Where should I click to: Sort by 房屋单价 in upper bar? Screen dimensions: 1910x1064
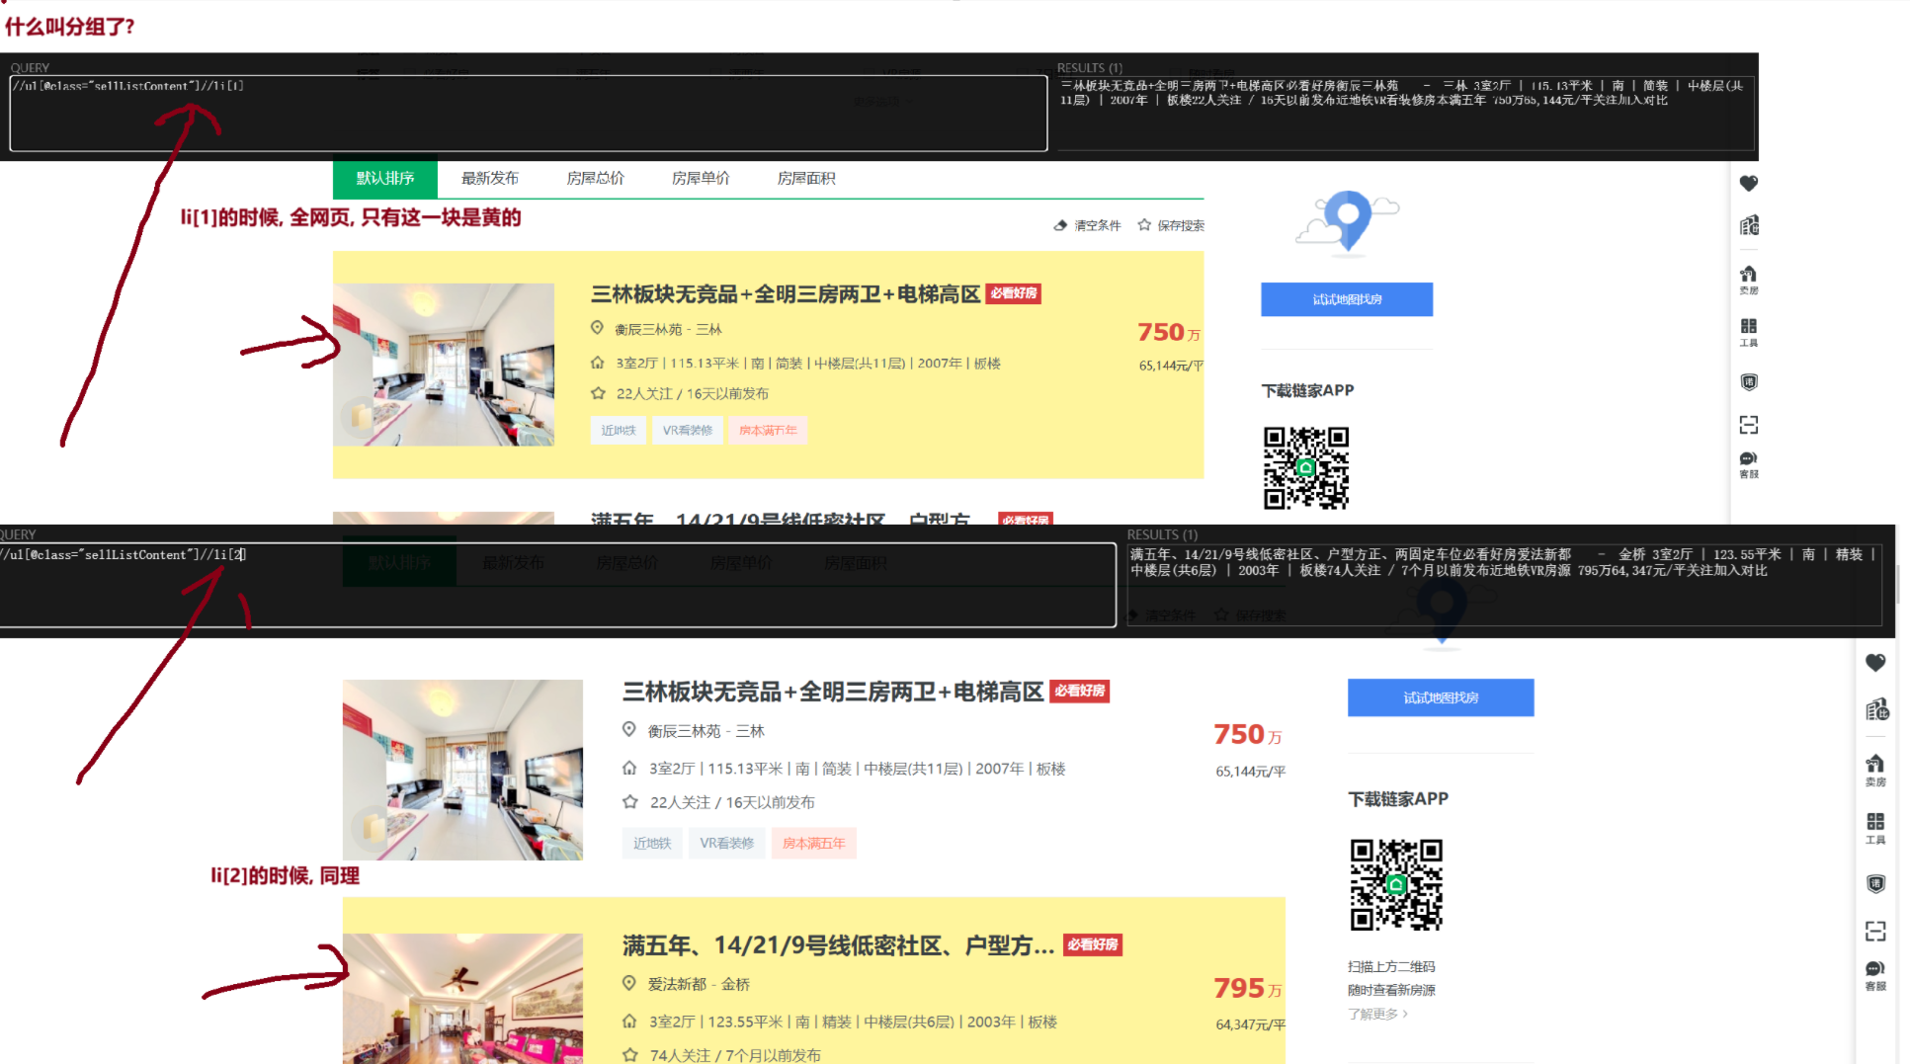click(x=701, y=179)
